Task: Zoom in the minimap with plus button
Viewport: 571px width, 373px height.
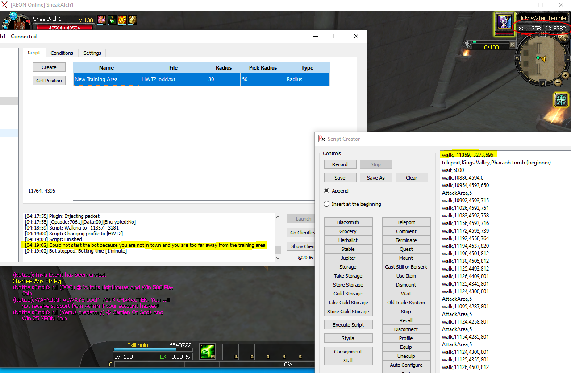Action: point(565,75)
